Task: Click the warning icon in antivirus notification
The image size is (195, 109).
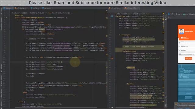Action: click(x=176, y=104)
